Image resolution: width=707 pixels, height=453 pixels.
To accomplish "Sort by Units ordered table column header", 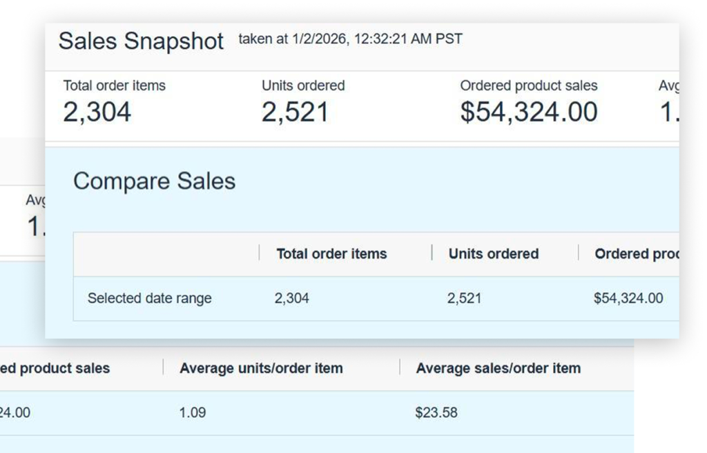I will (493, 254).
